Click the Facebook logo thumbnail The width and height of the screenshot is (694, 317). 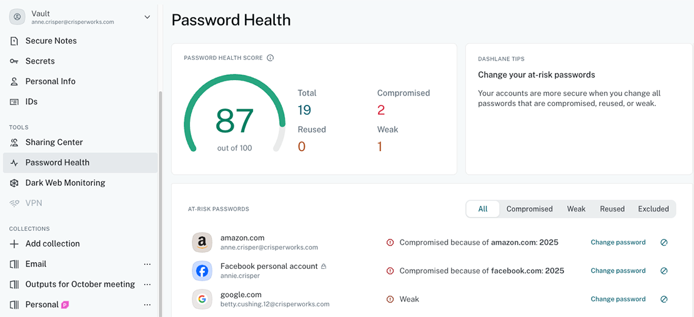202,271
